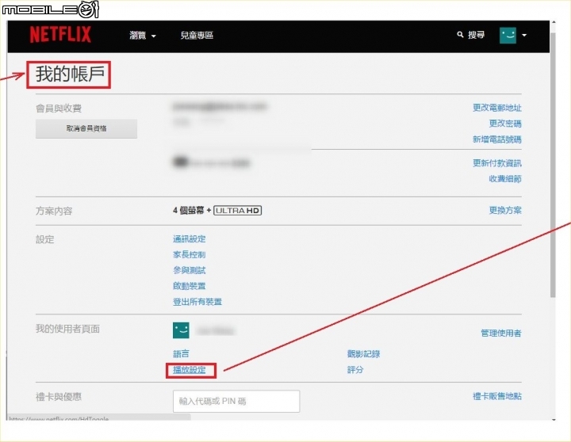571x442 pixels.
Task: Click the 我的帳戶 page heading
Action: tap(70, 74)
